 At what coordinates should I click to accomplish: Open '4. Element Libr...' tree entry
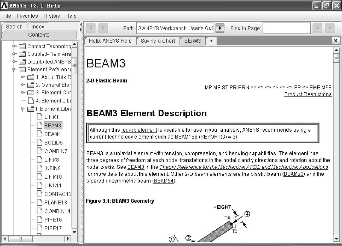pyautogui.click(x=53, y=101)
